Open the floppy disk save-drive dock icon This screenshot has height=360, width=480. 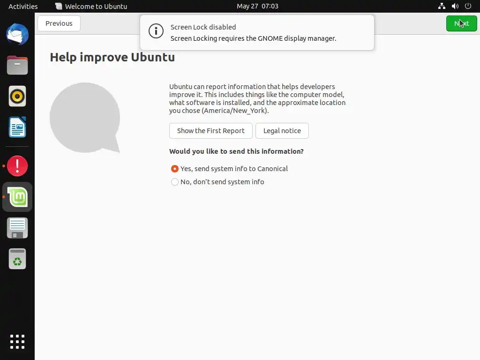coord(17,228)
